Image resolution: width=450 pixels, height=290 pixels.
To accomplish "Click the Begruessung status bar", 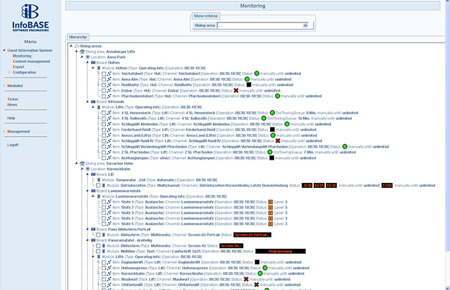I will pyautogui.click(x=280, y=252).
